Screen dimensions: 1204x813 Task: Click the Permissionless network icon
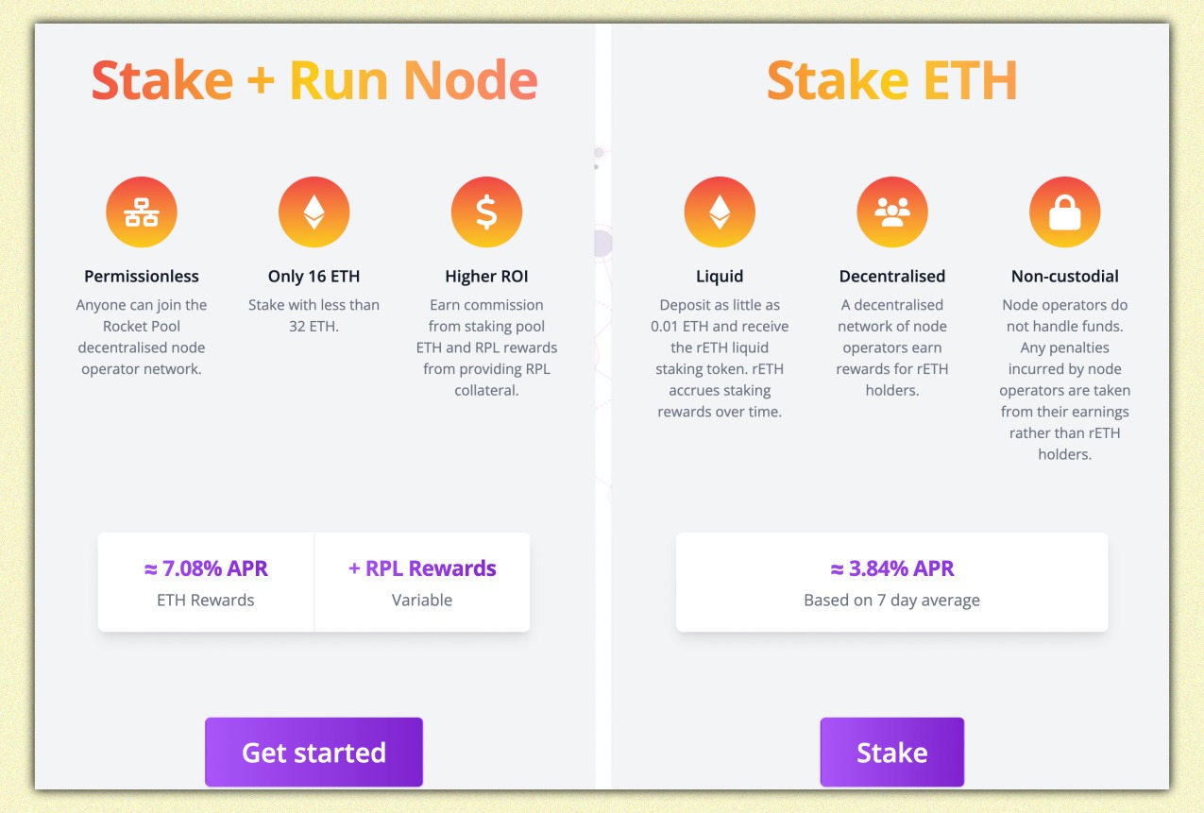pyautogui.click(x=142, y=212)
